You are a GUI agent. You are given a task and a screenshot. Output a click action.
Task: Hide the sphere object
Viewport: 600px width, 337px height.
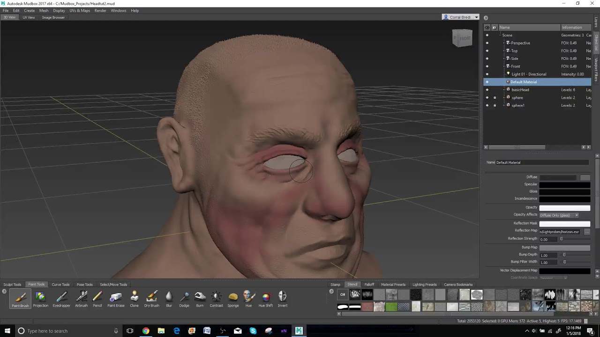[487, 97]
